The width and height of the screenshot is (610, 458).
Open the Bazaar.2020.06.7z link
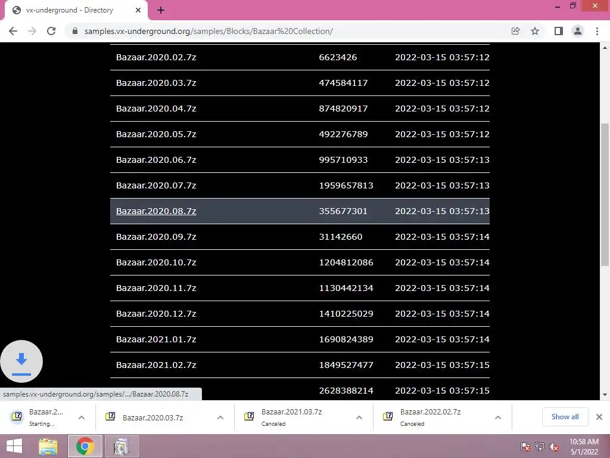[x=156, y=160]
